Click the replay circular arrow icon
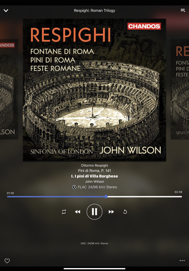 tap(125, 212)
